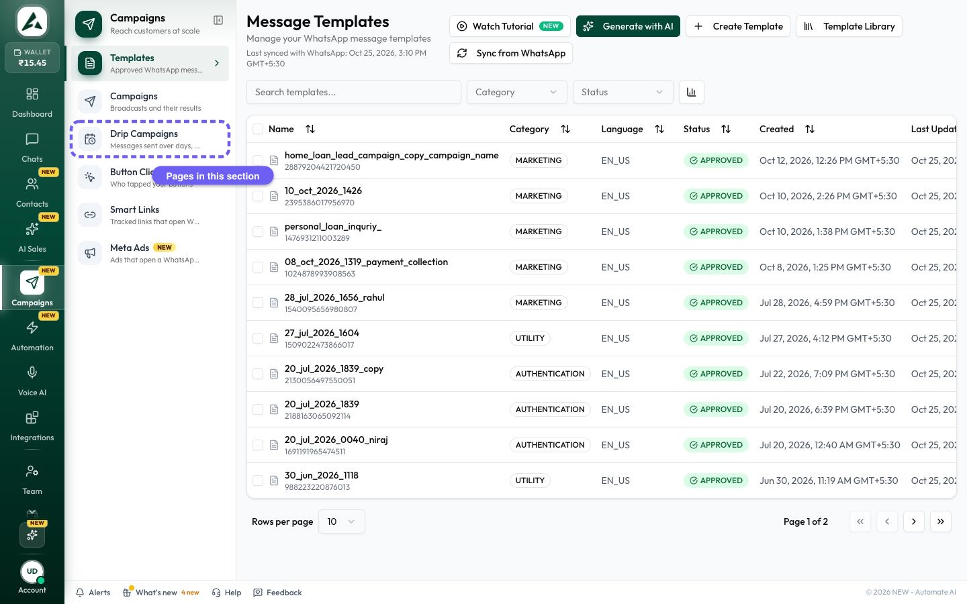This screenshot has height=604, width=967.
Task: Open Chats in the sidebar
Action: (32, 148)
